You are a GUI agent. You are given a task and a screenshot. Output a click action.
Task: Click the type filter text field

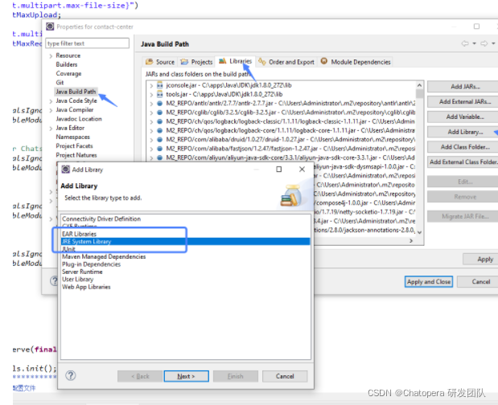tap(88, 43)
